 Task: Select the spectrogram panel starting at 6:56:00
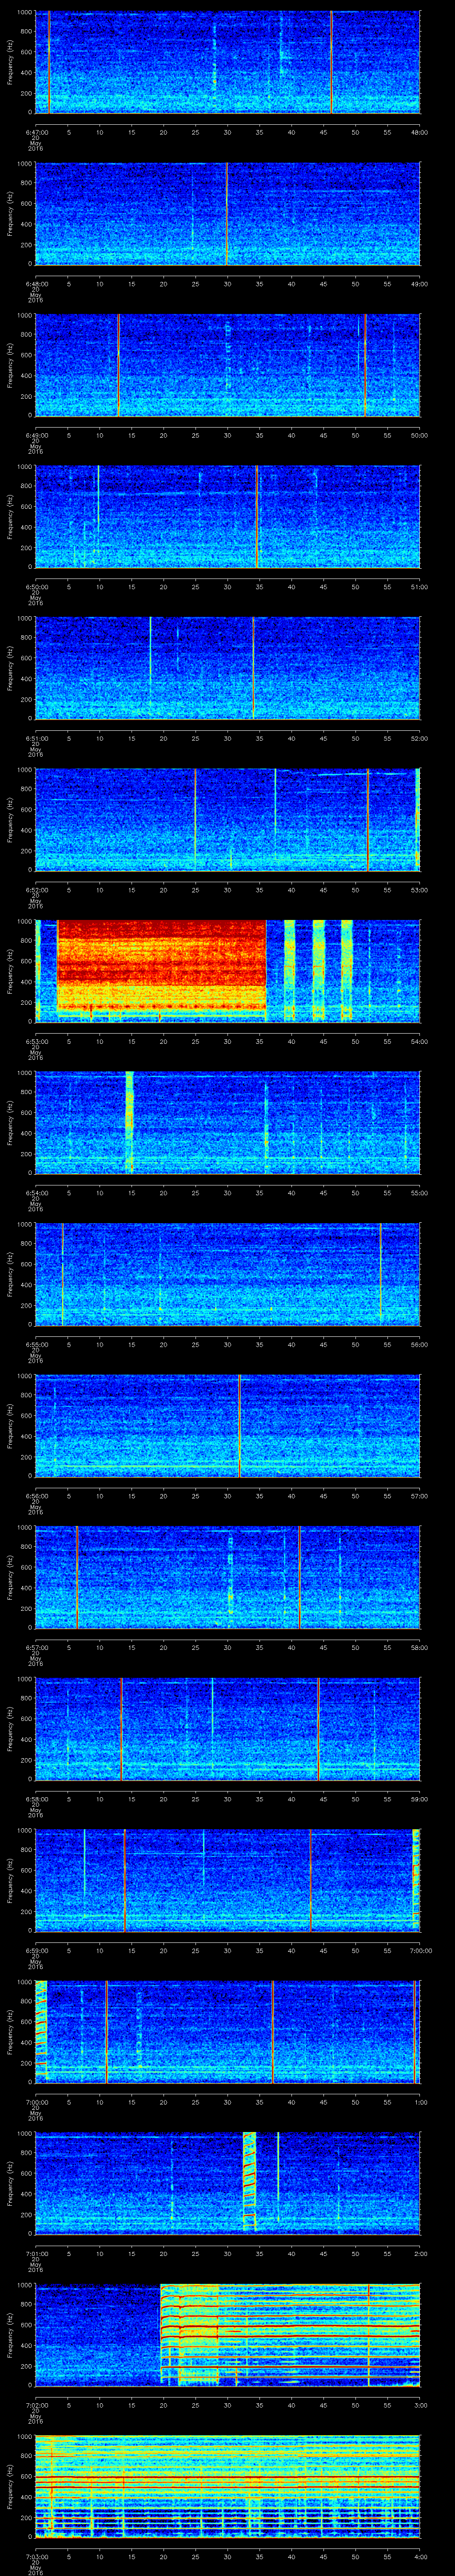(228, 1426)
